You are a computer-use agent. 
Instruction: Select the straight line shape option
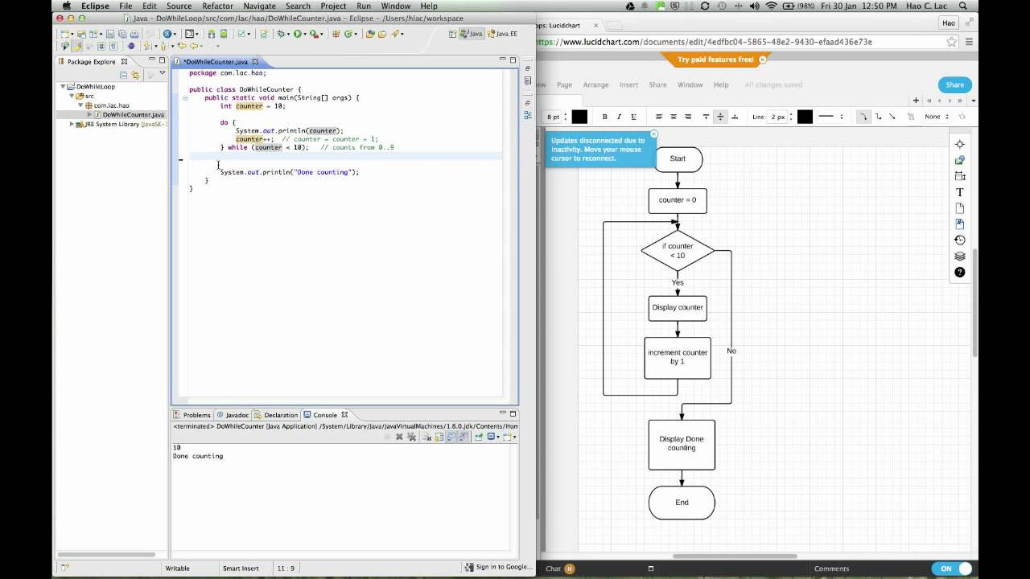[x=892, y=117]
